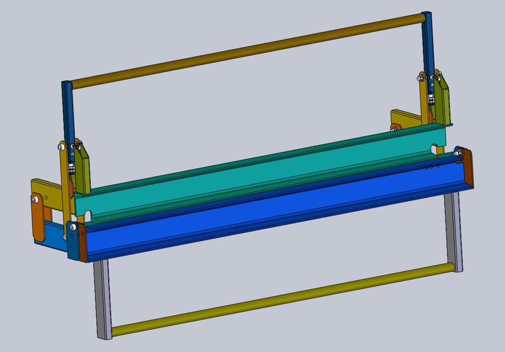Click the olive rod at the bottom
The image size is (505, 352).
[275, 300]
